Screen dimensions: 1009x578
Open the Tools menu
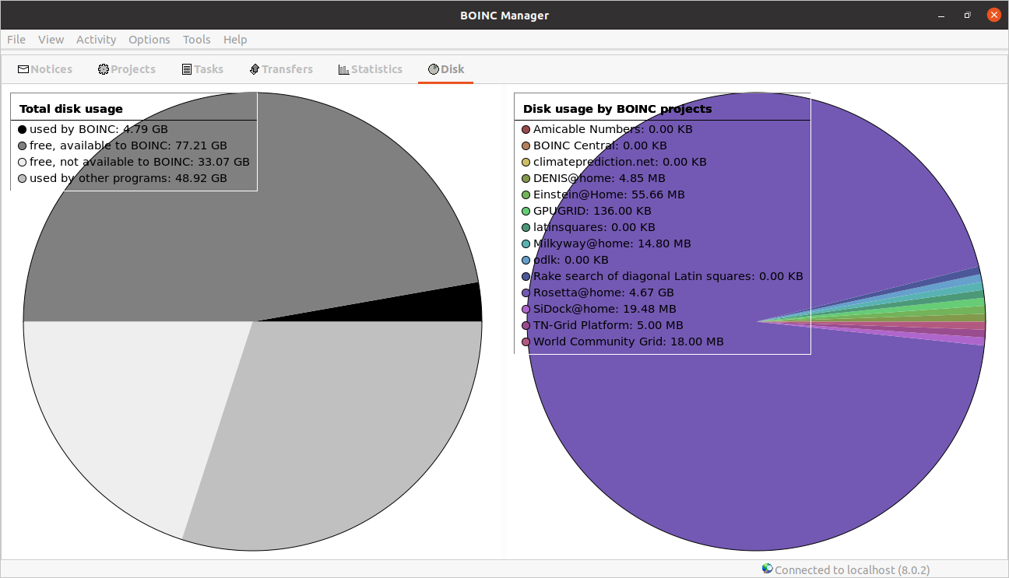pyautogui.click(x=196, y=40)
